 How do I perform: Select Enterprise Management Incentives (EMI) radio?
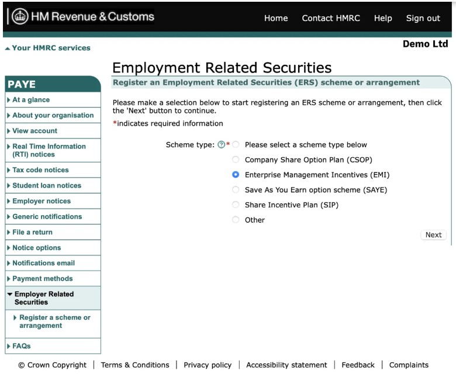pyautogui.click(x=236, y=175)
